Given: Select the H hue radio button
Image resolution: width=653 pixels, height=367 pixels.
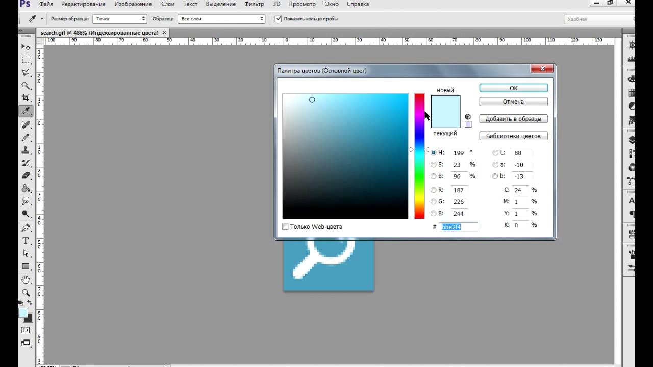Looking at the screenshot, I should [x=434, y=152].
